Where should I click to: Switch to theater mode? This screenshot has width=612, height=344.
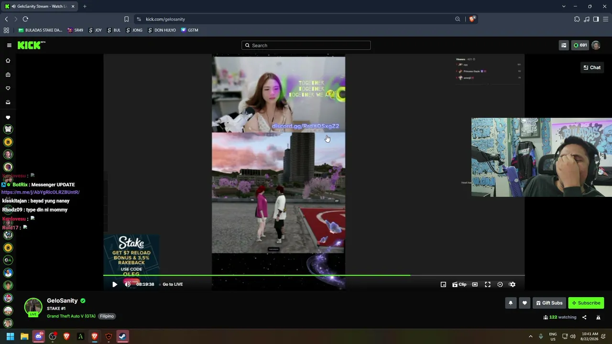click(475, 284)
